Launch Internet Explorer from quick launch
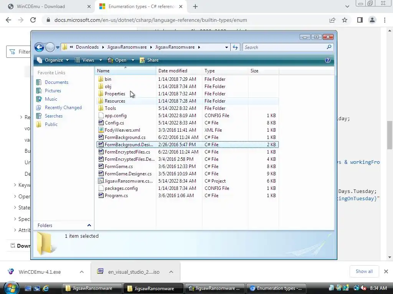 [46, 288]
